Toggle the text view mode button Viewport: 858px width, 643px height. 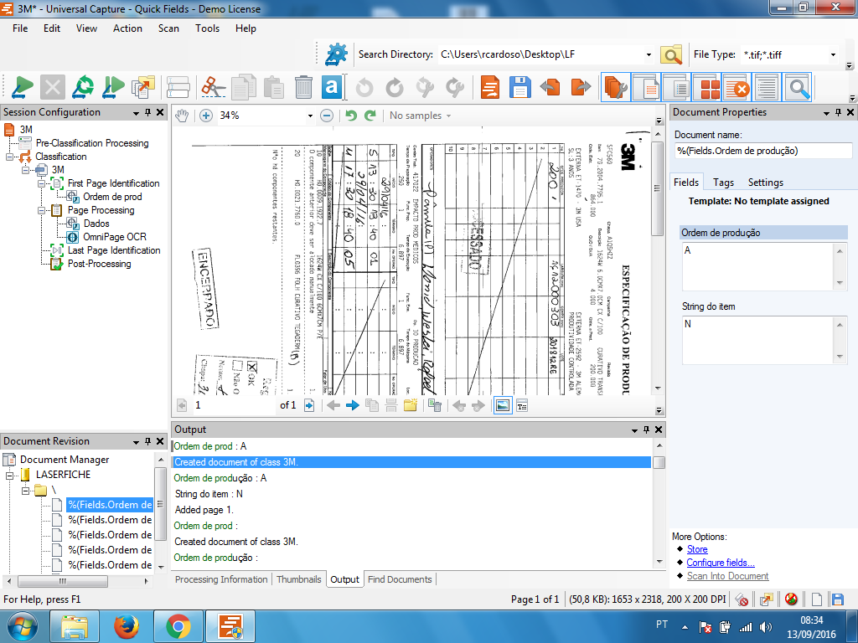(x=521, y=405)
